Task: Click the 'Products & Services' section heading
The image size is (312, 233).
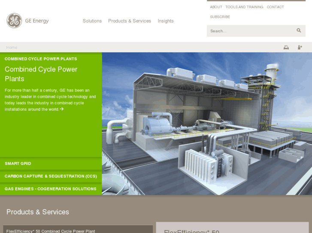Action: 38,212
